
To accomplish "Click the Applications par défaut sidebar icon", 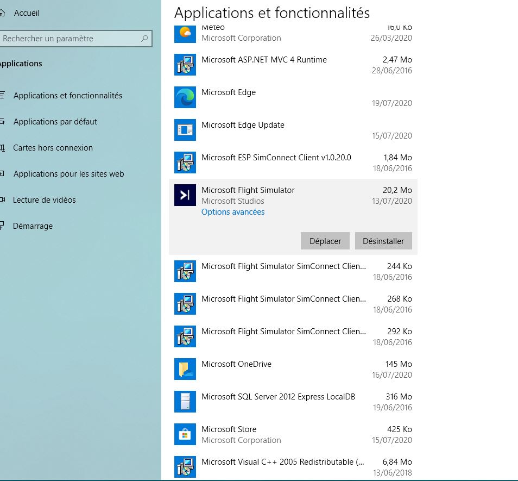I will click(x=2, y=121).
